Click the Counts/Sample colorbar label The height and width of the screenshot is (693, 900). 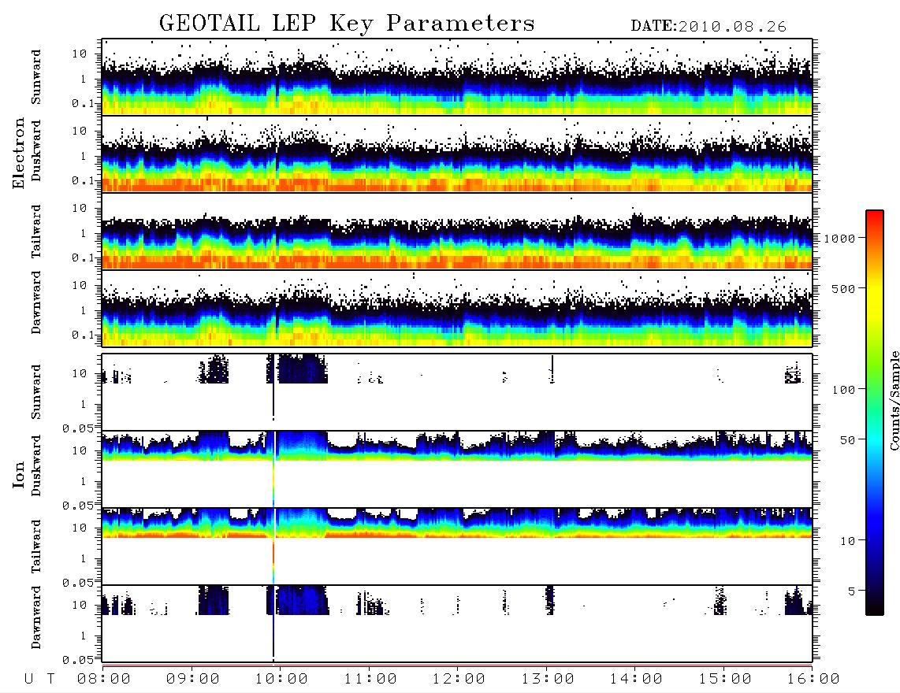(x=894, y=400)
